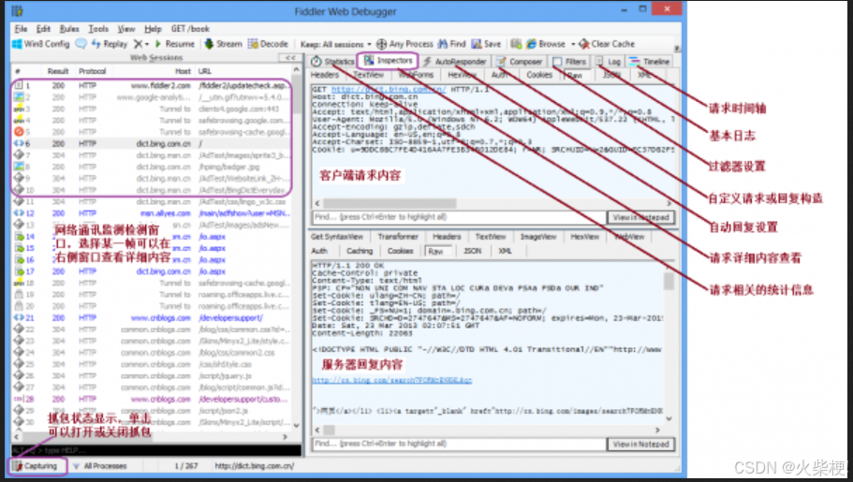Select session 21 www.cnblogs.com row
Viewport: 853px width, 482px height.
[152, 317]
